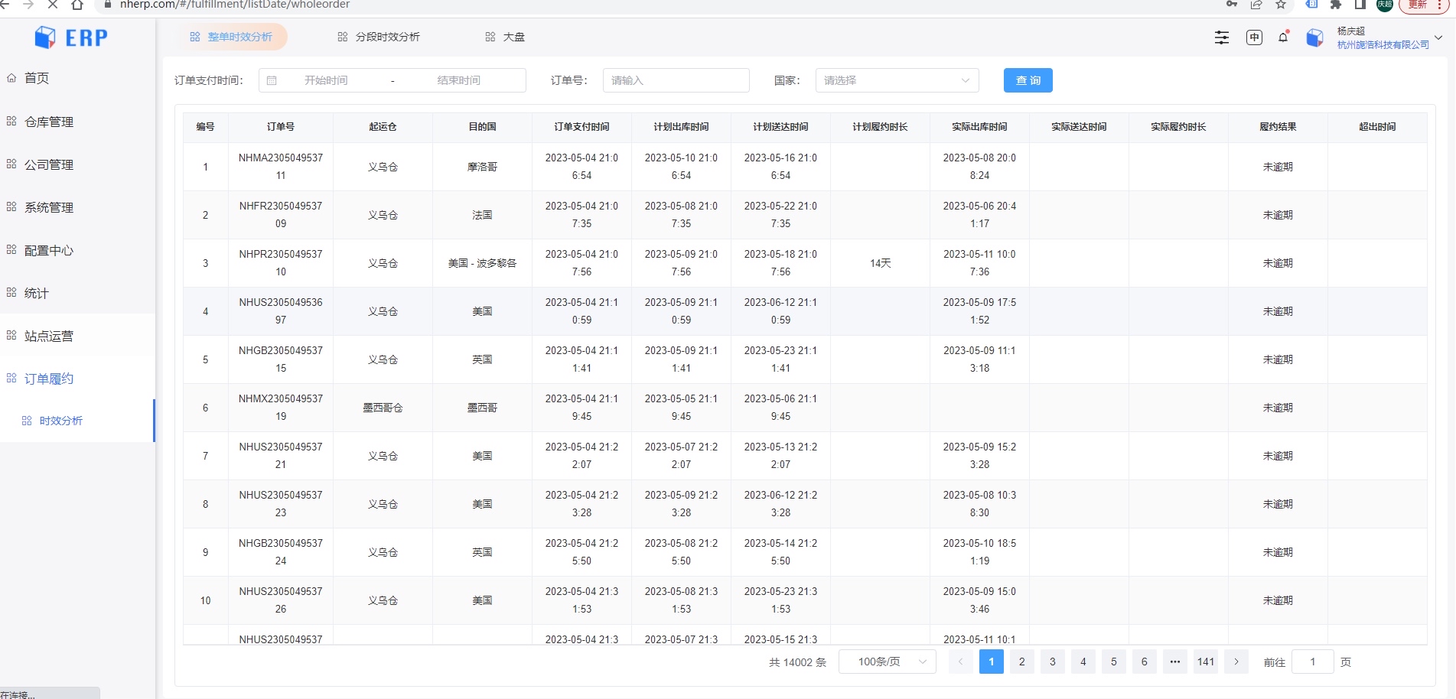Expand the user account dropdown arrow
Screen dimensions: 1456x699
tap(1438, 37)
